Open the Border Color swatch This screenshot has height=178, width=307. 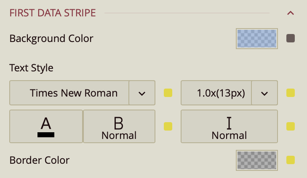pos(257,160)
